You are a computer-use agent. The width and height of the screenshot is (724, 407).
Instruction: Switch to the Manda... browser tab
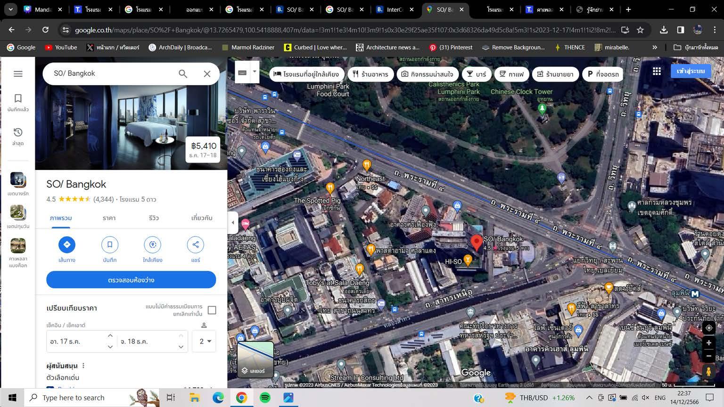click(42, 9)
